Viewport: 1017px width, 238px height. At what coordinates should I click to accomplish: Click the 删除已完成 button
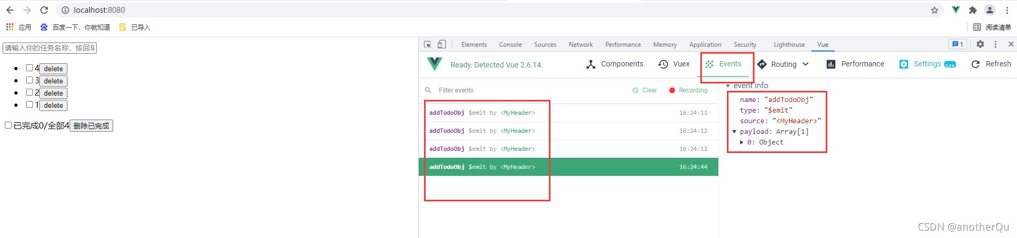click(x=91, y=126)
